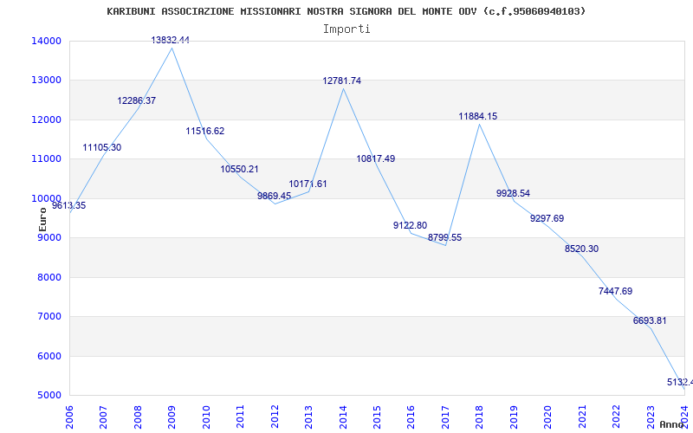The width and height of the screenshot is (693, 433).
Task: Click the 11884.15 data label
Action: (x=478, y=117)
